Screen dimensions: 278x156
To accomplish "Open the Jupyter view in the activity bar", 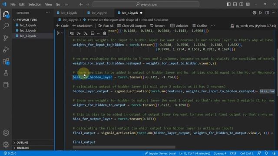I will (6, 84).
